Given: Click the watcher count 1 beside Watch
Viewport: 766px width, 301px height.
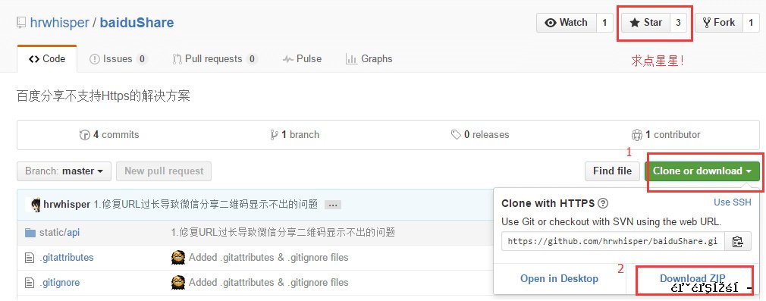Looking at the screenshot, I should 604,23.
